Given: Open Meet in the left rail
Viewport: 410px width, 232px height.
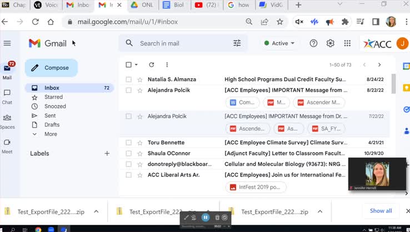Looking at the screenshot, I should (7, 147).
